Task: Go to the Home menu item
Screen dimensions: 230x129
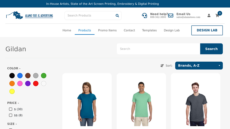Action: 67,30
